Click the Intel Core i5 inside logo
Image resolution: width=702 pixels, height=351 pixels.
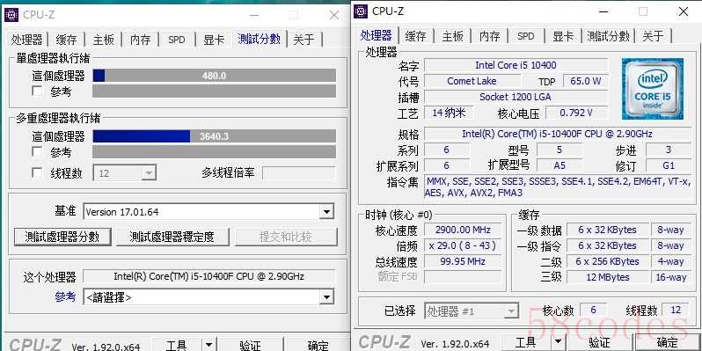click(x=653, y=89)
